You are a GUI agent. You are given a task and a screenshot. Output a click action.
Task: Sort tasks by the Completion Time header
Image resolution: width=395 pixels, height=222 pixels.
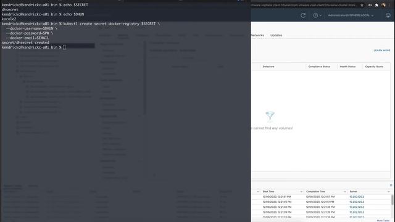coord(315,192)
